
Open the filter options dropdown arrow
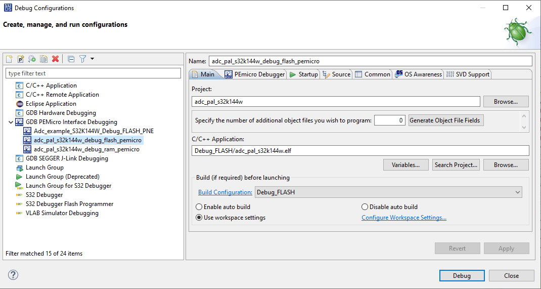click(92, 59)
